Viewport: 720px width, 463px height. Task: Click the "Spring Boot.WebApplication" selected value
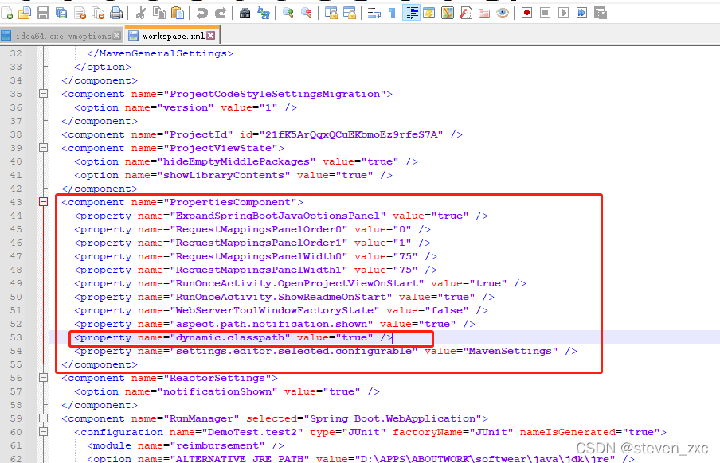click(x=393, y=418)
